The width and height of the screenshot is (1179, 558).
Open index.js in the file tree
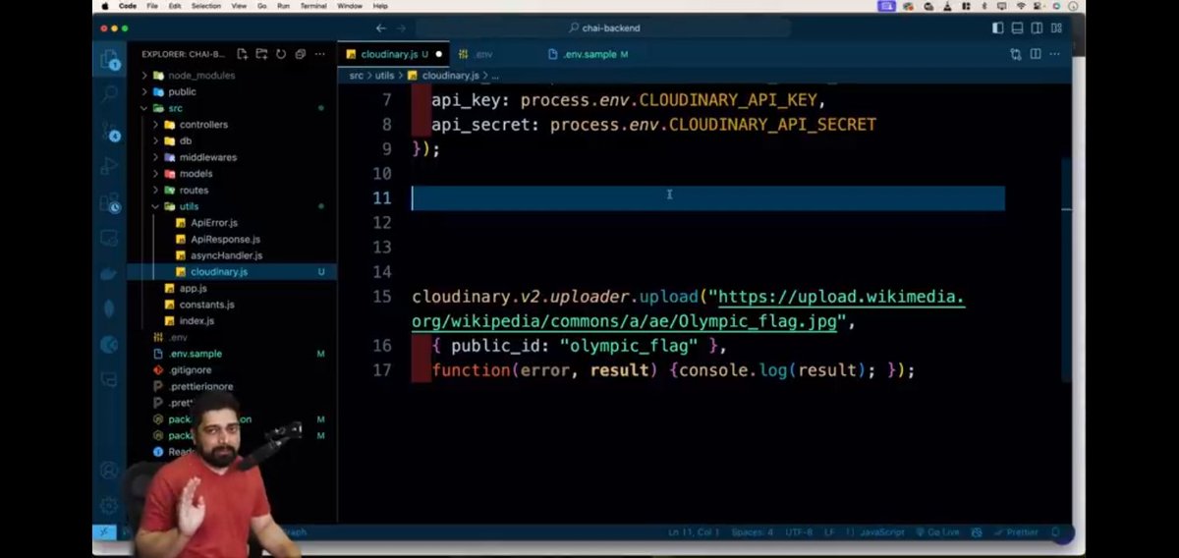pos(196,321)
